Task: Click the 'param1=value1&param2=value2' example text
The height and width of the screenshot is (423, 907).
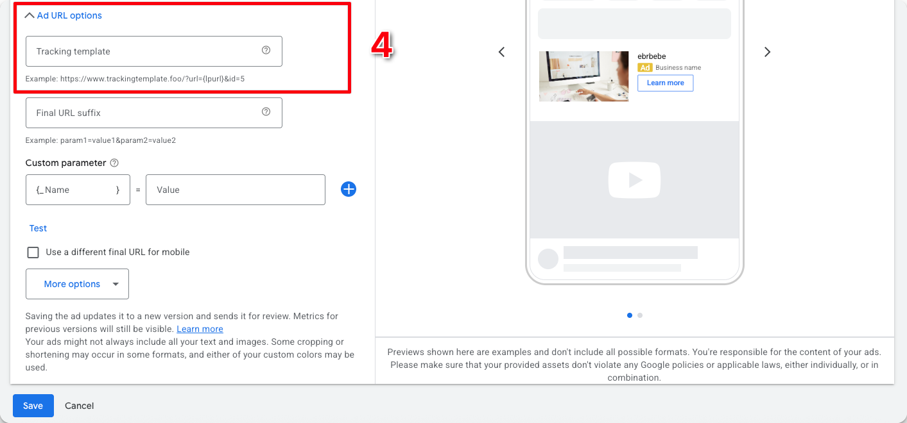Action: pos(118,140)
